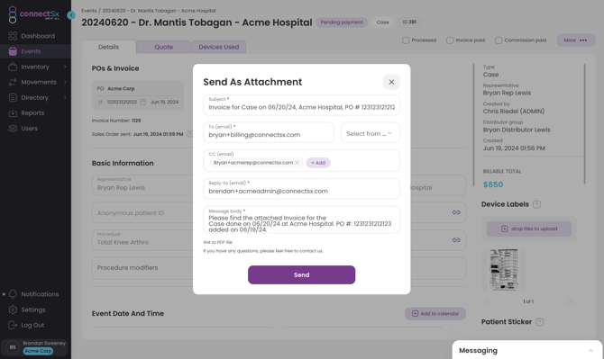Click the Pending payment status badge

pos(342,22)
